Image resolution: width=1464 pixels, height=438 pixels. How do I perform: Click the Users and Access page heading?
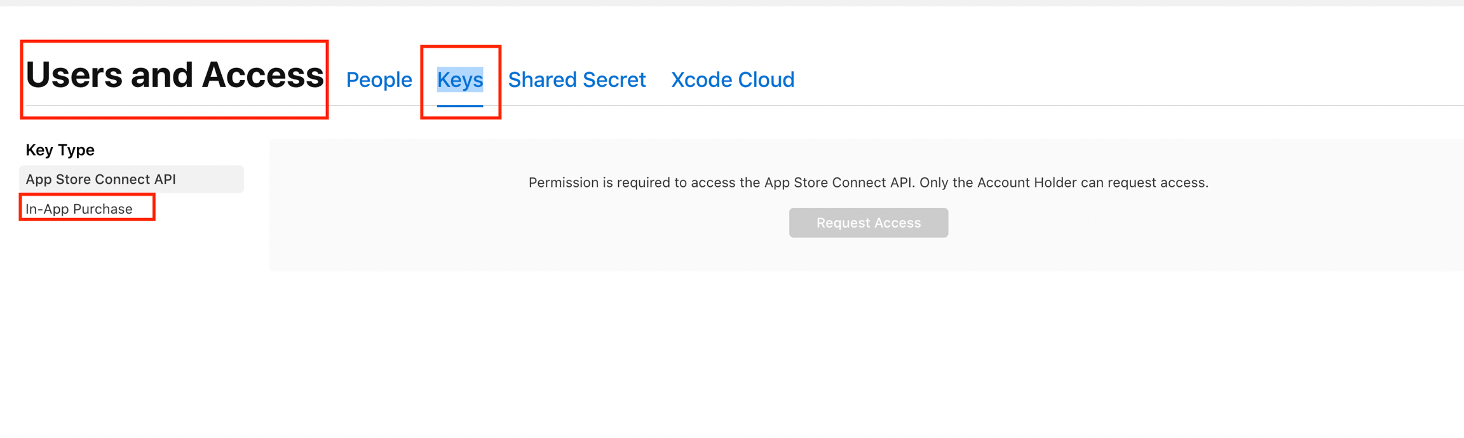pyautogui.click(x=174, y=75)
